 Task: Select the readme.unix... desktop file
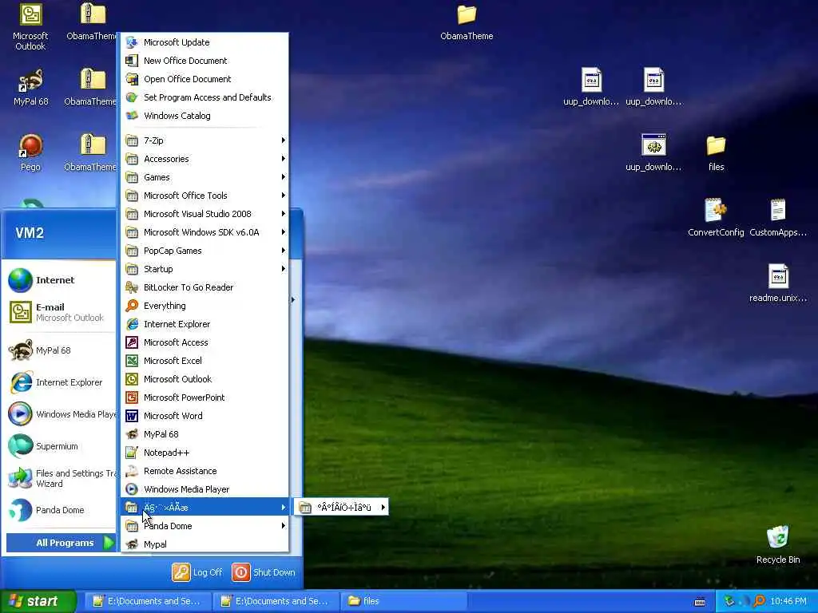click(x=778, y=283)
